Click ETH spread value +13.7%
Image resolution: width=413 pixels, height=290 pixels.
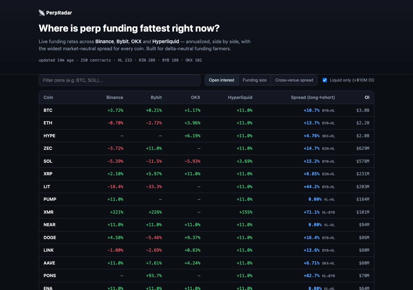(x=312, y=123)
